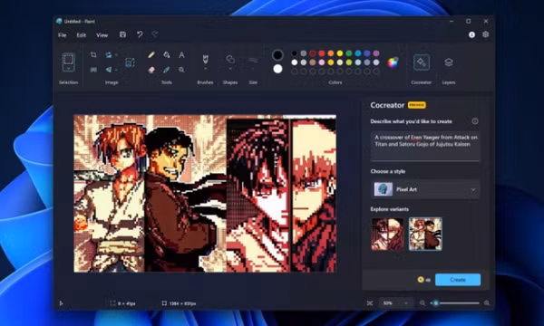This screenshot has height=326, width=544.
Task: Open the Pixel Art style dropdown
Action: point(425,189)
